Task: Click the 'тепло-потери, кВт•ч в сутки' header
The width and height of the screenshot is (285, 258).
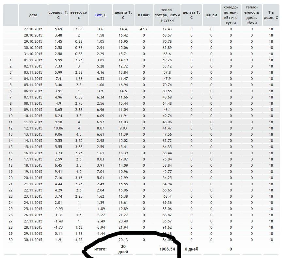Action: 167,15
